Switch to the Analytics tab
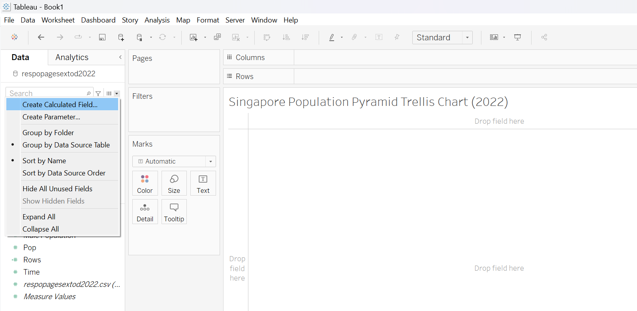Screen dimensions: 637x311 [x=72, y=57]
